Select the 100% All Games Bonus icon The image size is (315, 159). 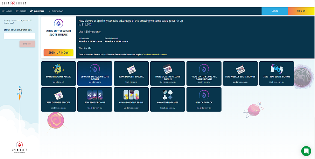[204, 69]
